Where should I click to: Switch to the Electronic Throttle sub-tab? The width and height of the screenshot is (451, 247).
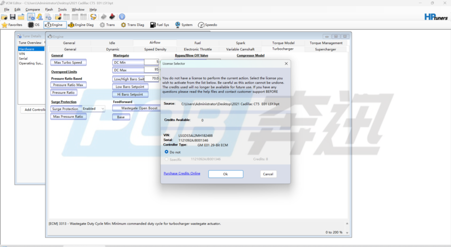198,49
